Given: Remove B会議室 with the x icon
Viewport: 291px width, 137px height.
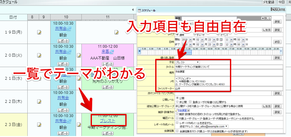Looking at the screenshot, I should [188, 110].
